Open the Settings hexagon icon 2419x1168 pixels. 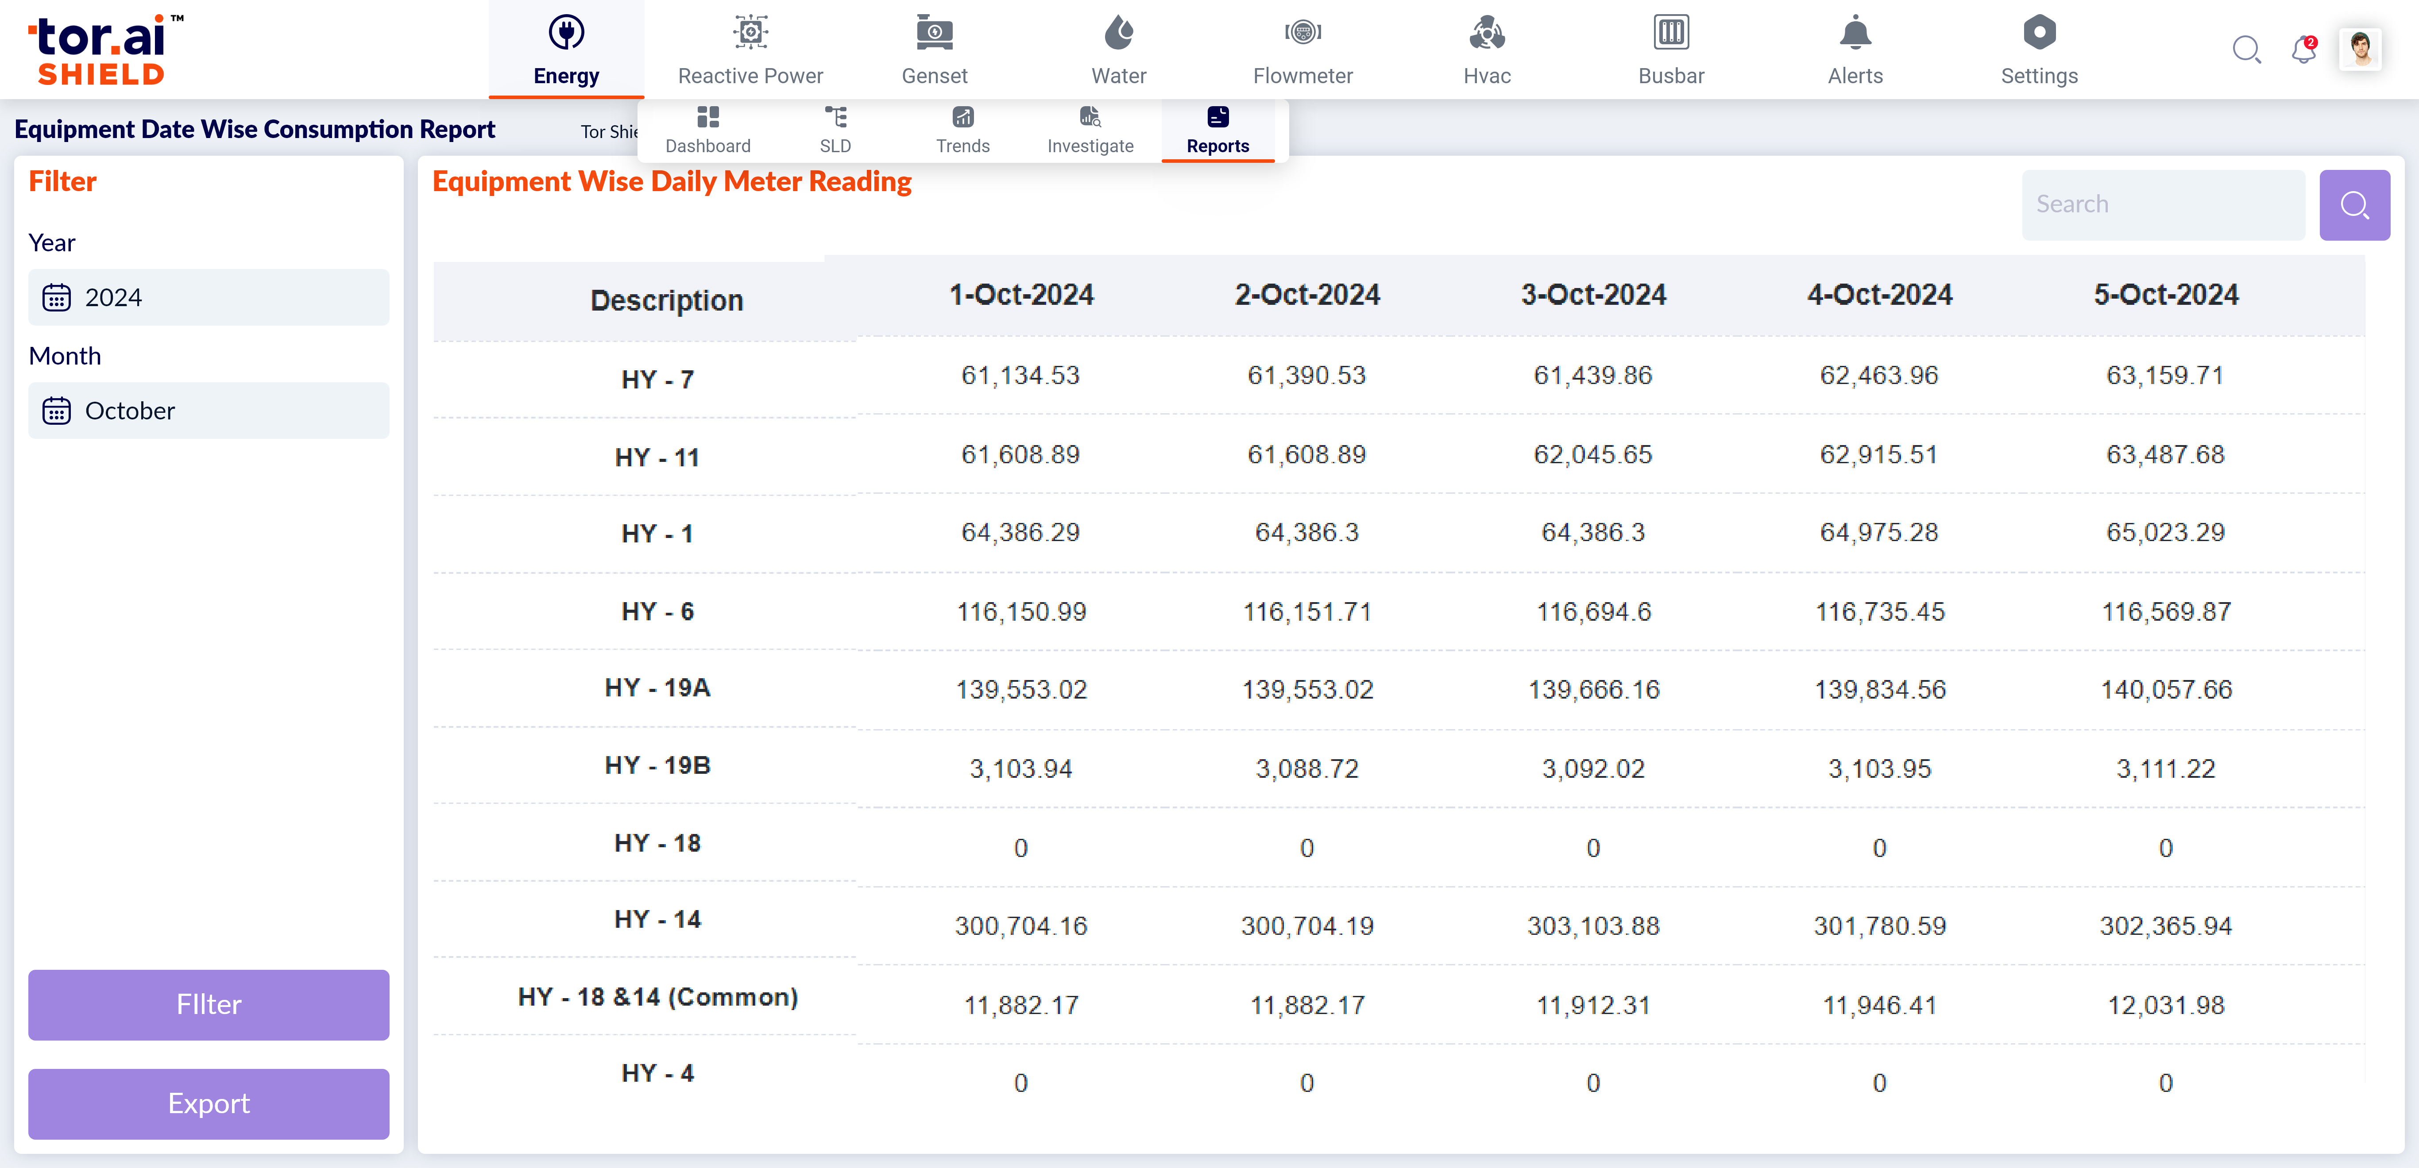pyautogui.click(x=2039, y=33)
